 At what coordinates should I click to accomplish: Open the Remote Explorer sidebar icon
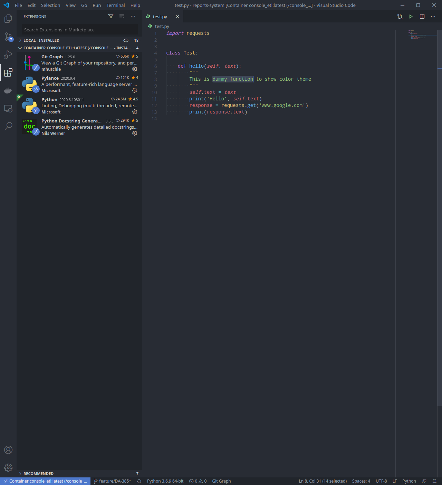(x=8, y=108)
